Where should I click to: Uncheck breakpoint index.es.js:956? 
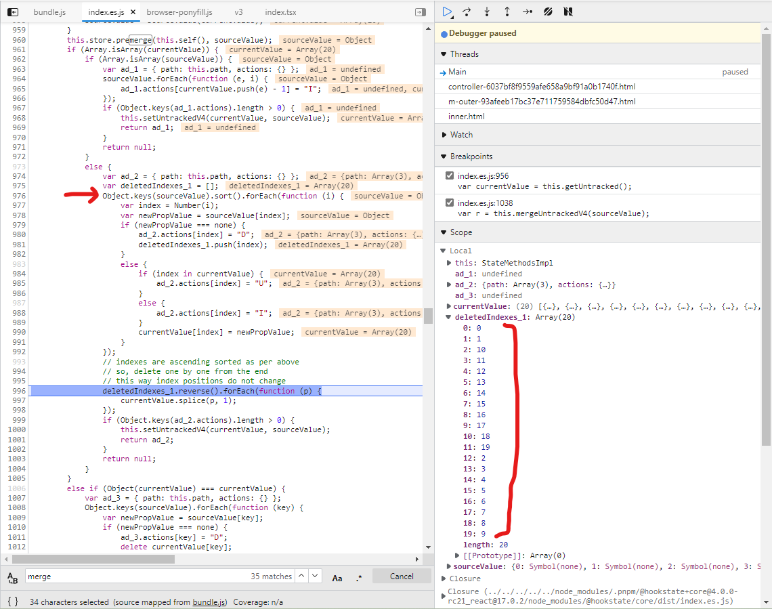pyautogui.click(x=450, y=175)
